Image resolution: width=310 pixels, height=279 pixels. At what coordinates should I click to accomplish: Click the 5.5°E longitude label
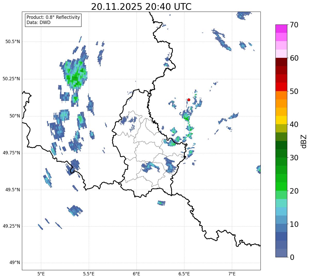89,274
